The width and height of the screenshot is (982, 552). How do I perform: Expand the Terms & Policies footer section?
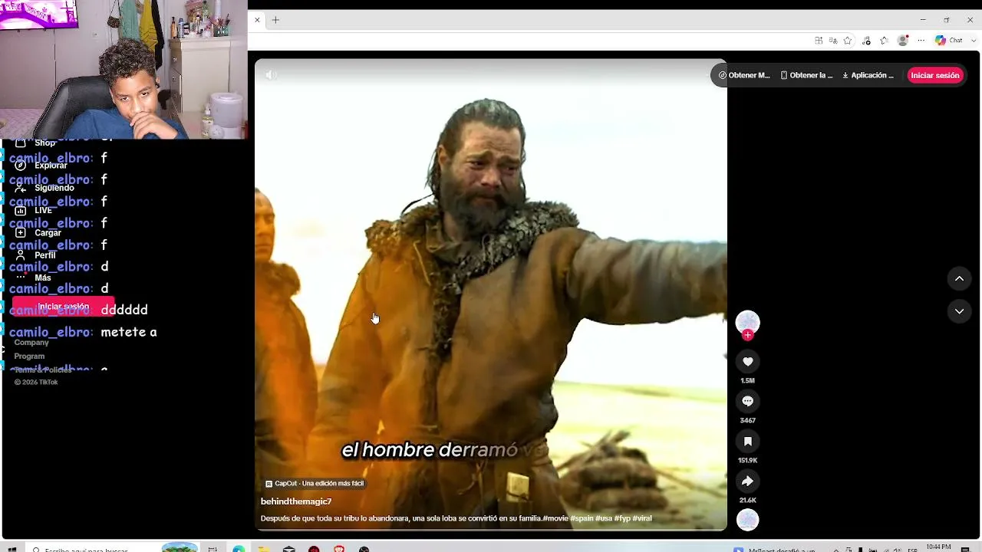pos(43,370)
